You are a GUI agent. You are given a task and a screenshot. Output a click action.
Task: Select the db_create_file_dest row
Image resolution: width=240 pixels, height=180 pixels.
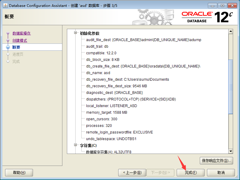tap(143, 66)
